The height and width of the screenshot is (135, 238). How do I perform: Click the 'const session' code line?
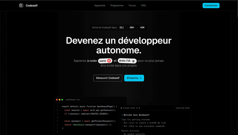90,110
